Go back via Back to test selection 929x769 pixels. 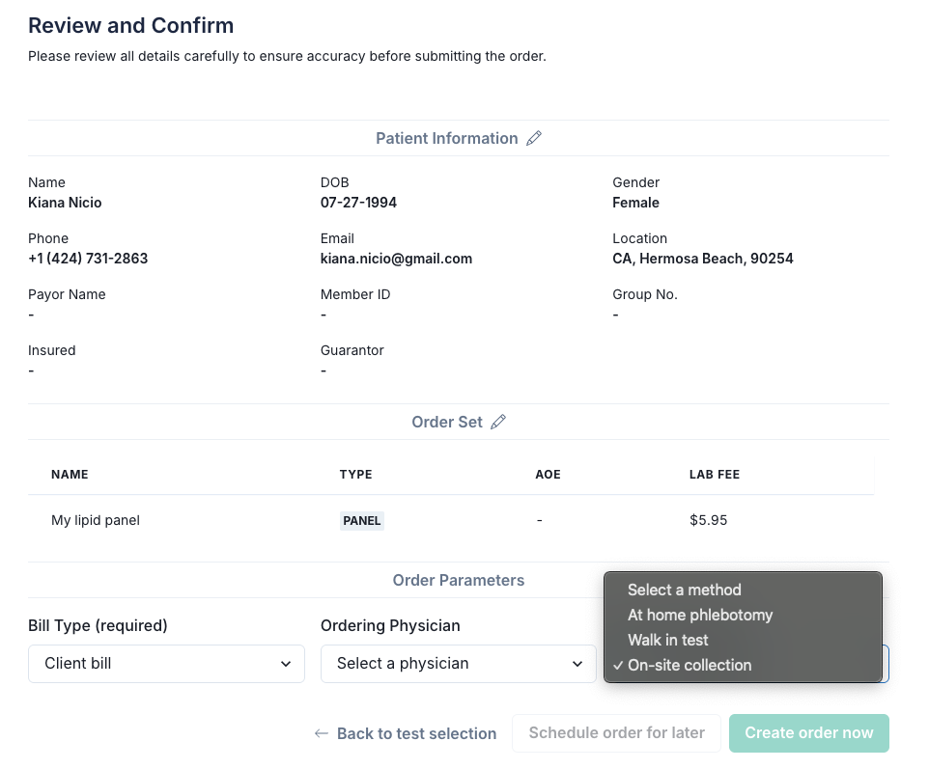pyautogui.click(x=416, y=733)
